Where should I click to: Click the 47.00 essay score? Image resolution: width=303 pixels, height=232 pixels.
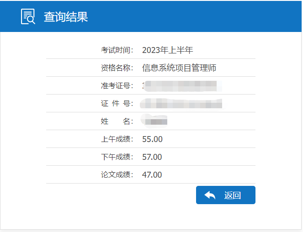[x=152, y=175]
